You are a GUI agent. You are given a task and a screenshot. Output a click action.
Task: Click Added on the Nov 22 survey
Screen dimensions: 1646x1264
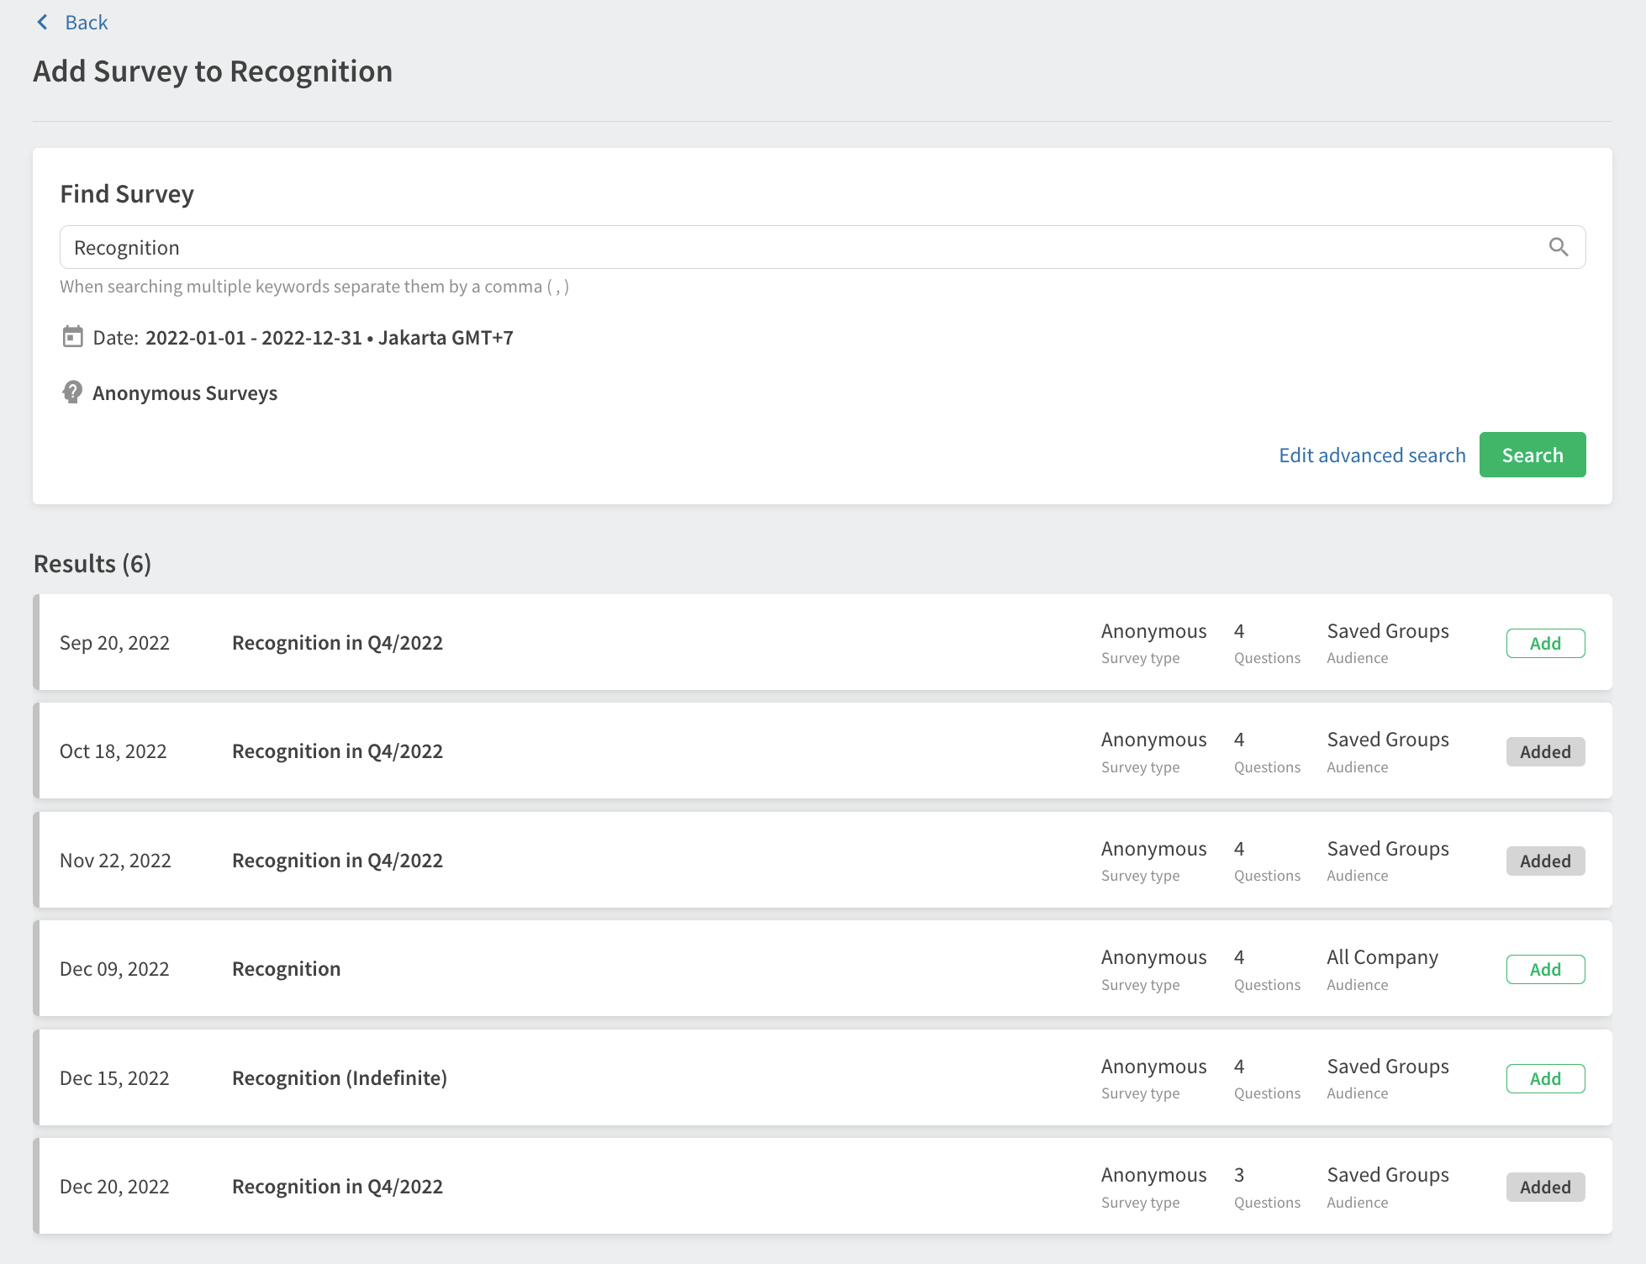pos(1544,861)
